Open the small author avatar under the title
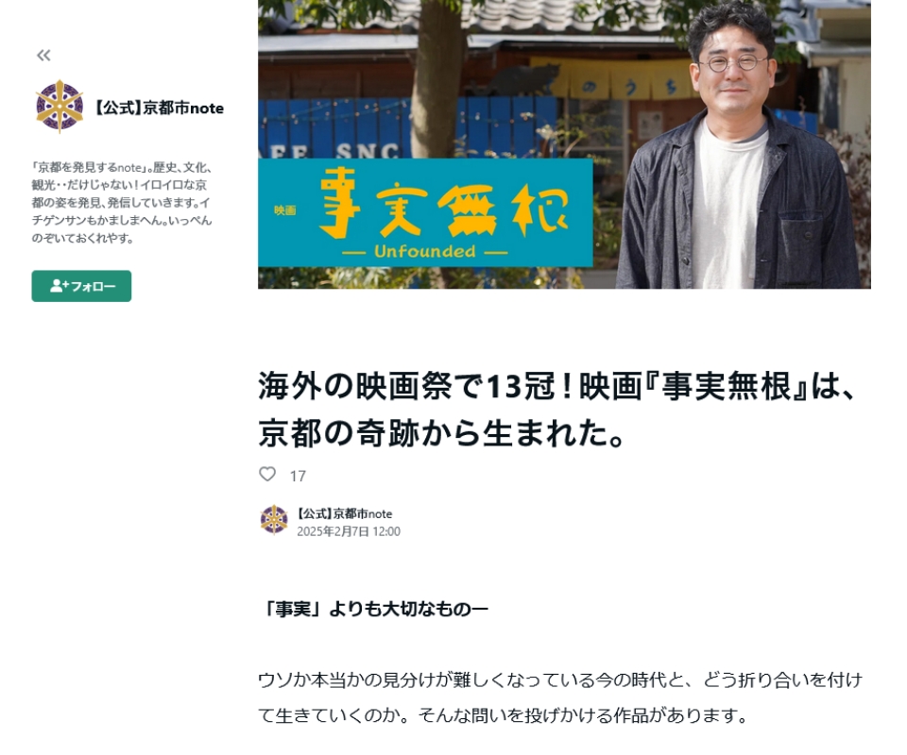 [274, 520]
